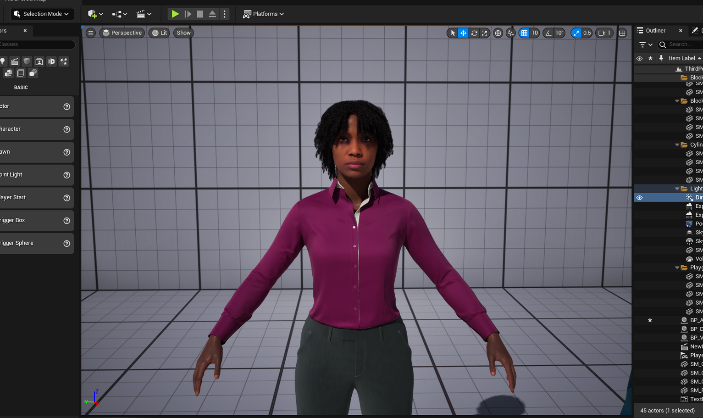Collapse the Playground folder in Outliner
The image size is (703, 418).
677,268
